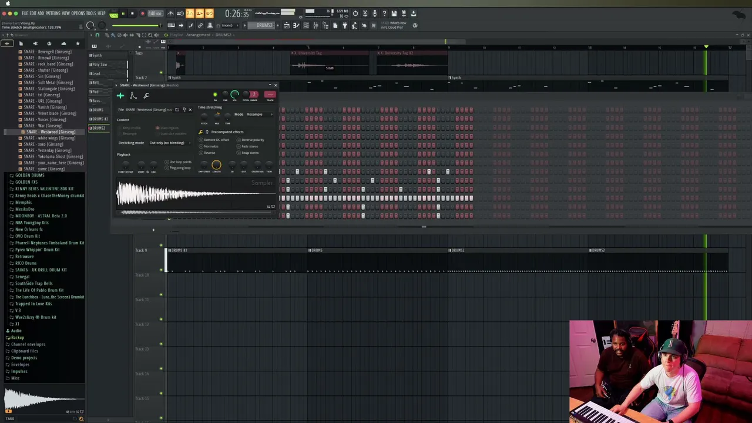752x423 pixels.
Task: Click the microphone recording icon in toolbar
Action: pos(374,13)
